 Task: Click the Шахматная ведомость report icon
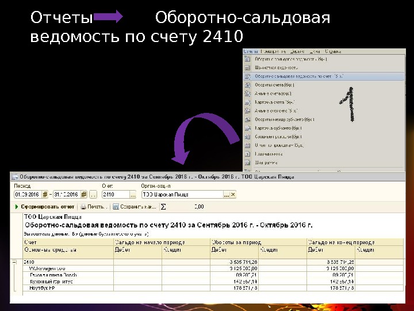pos(247,68)
